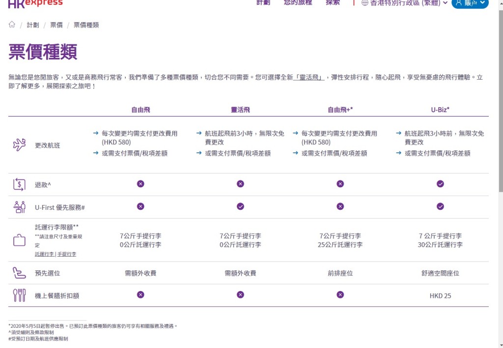Click the U-First priority service icon
The image size is (503, 348).
coord(19,207)
